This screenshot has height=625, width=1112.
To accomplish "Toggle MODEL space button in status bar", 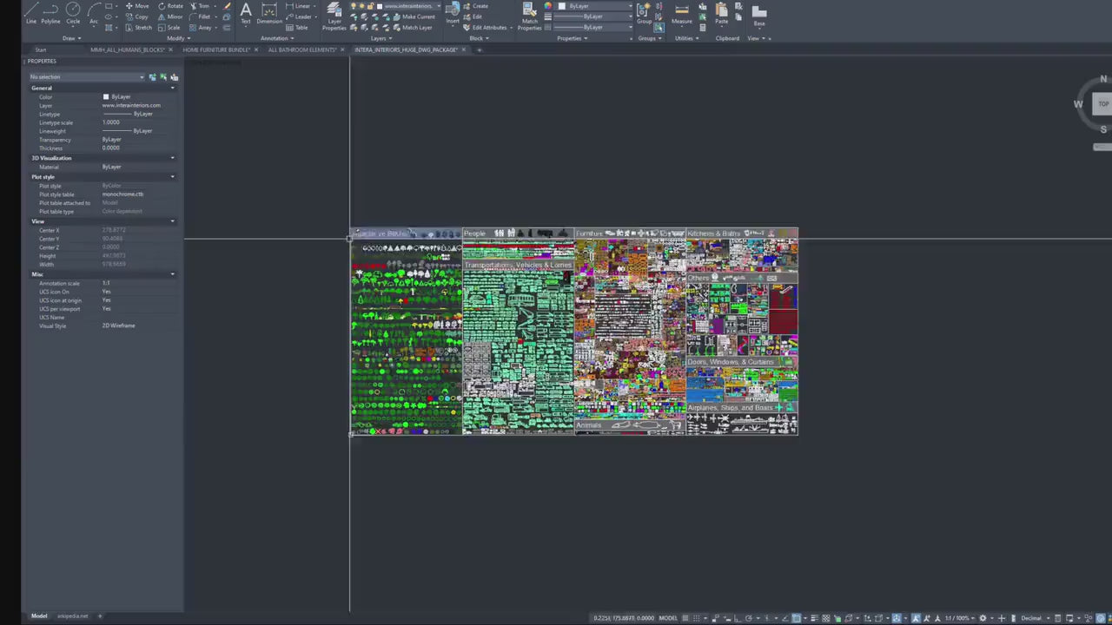I will point(668,618).
